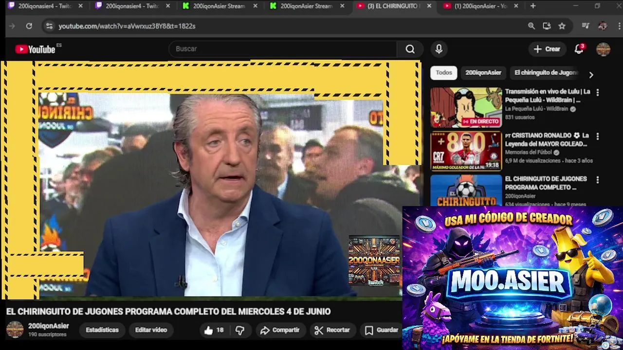Click inside the 'Buscar' search field

click(284, 49)
